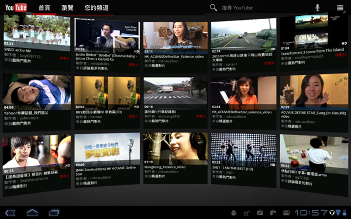Open the overflow menu icon
The image size is (351, 219).
click(340, 8)
